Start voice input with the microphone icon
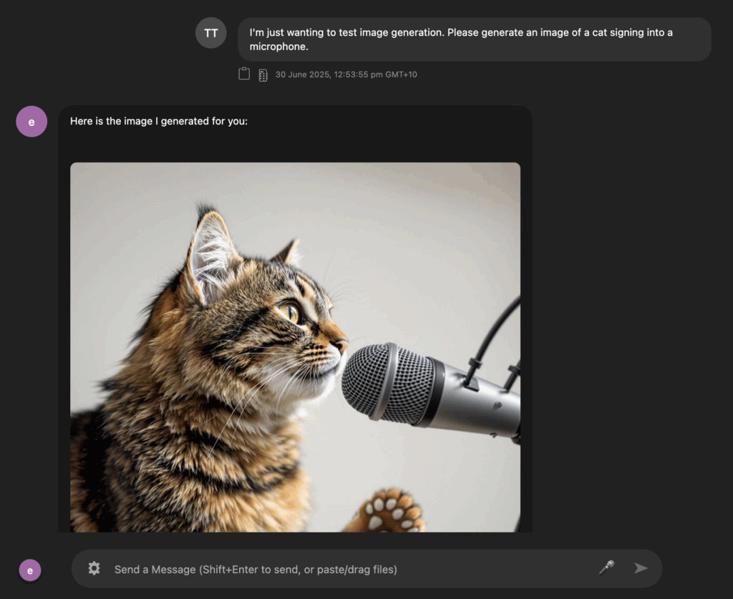 [x=607, y=568]
